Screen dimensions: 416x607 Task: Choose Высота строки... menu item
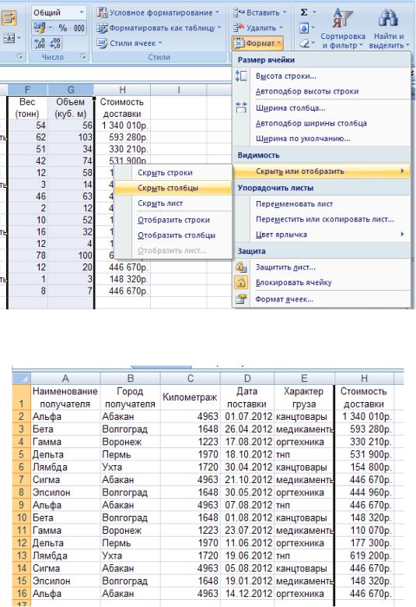(x=321, y=76)
